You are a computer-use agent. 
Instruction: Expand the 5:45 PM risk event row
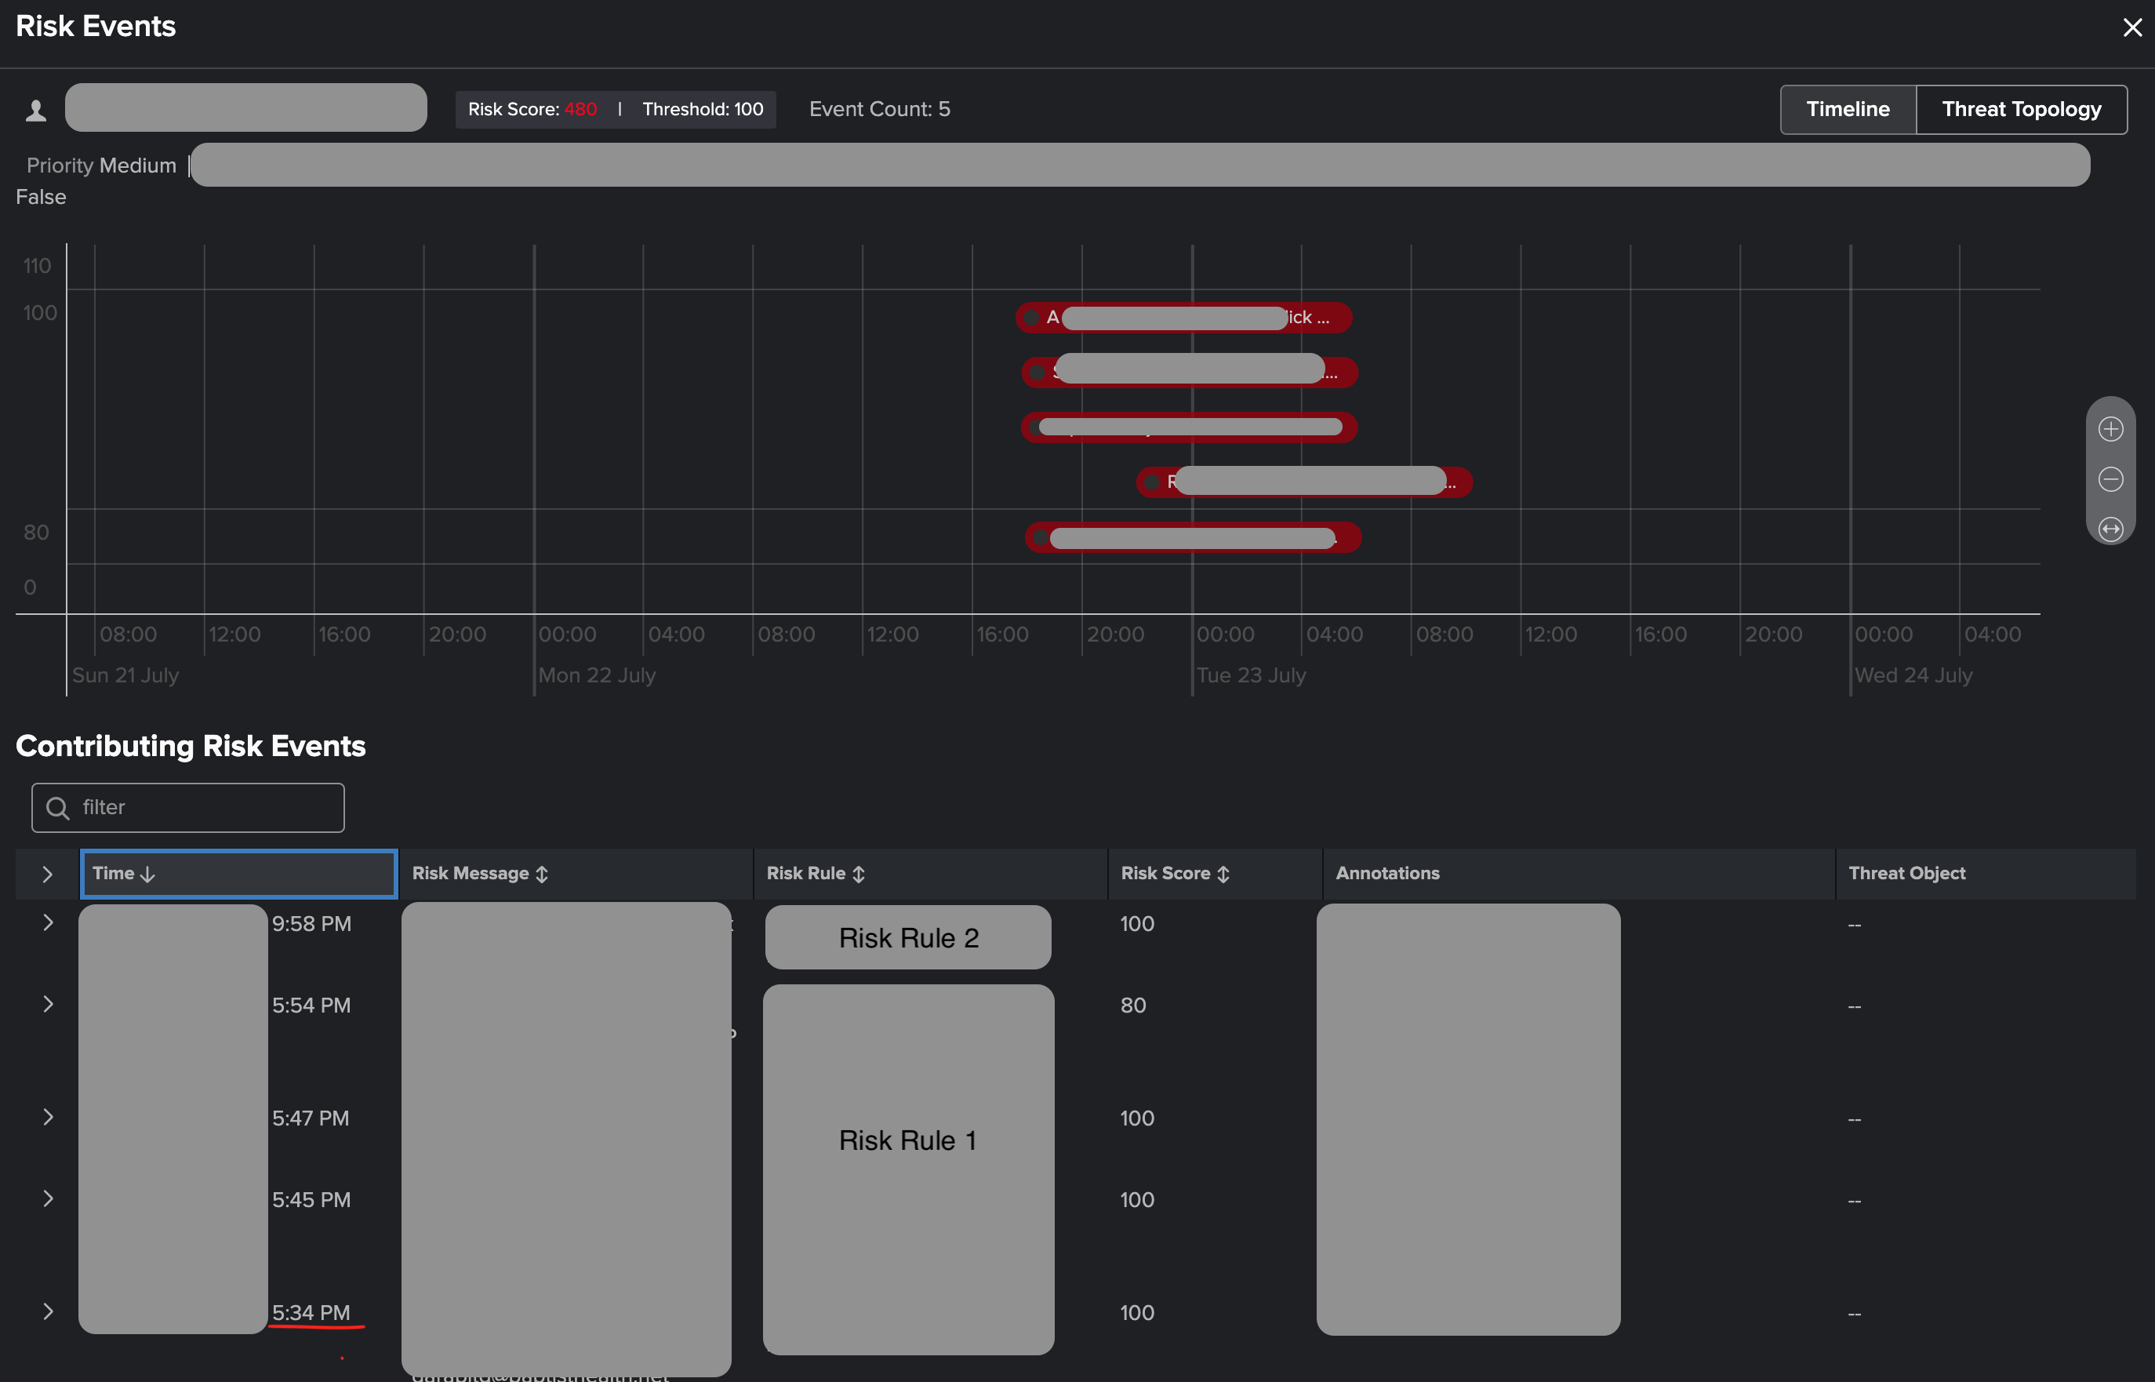pyautogui.click(x=48, y=1199)
